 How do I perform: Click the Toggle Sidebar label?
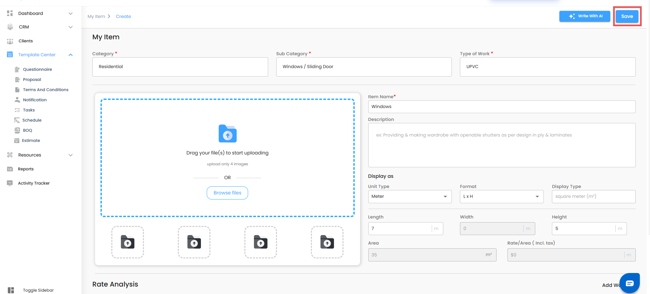pos(38,290)
